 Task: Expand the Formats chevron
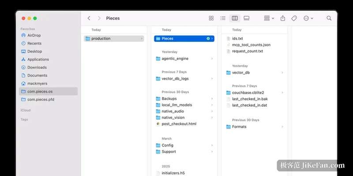click(x=282, y=127)
